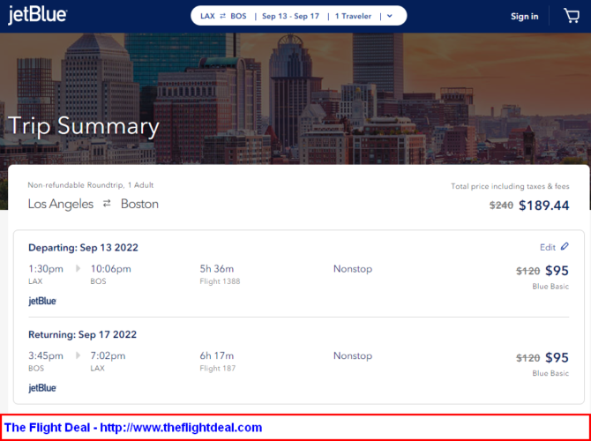Click Departing: Sep 13 2022 heading
This screenshot has height=441, width=591.
[x=83, y=248]
